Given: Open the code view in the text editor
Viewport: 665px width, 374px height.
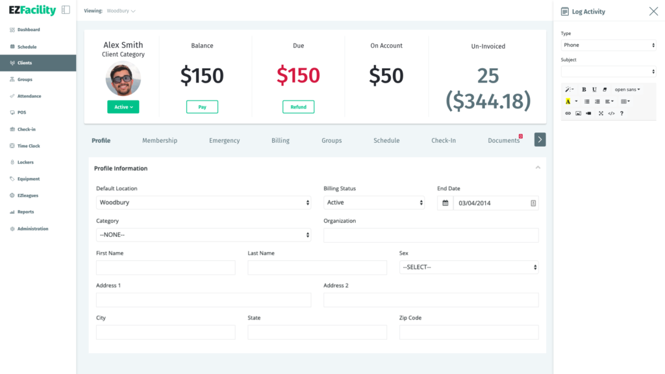Looking at the screenshot, I should tap(611, 112).
